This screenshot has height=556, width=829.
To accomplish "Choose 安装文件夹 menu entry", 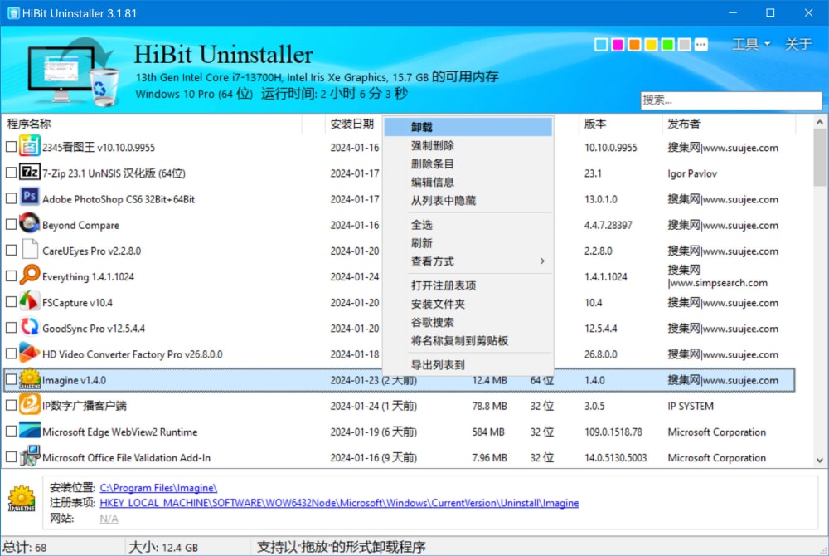I will tap(468, 305).
